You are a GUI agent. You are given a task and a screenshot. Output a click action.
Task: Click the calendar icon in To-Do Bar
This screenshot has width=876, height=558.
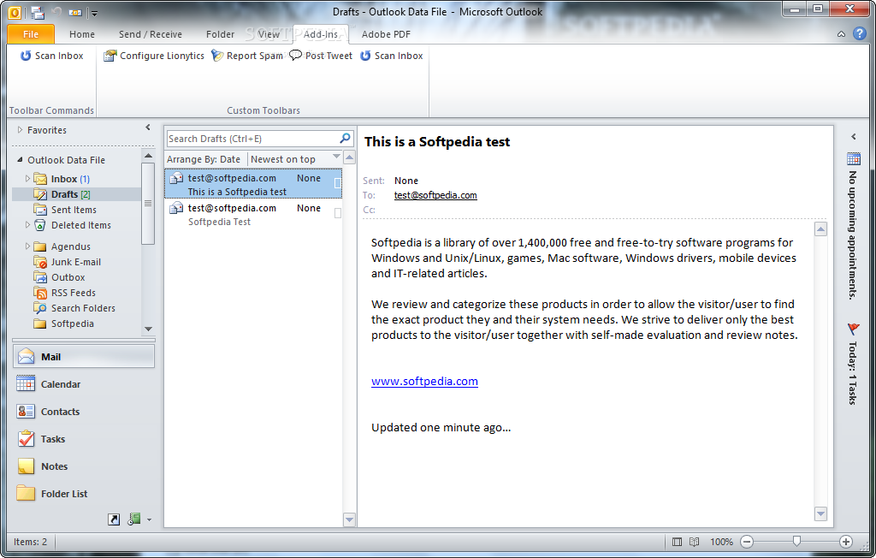pos(853,159)
